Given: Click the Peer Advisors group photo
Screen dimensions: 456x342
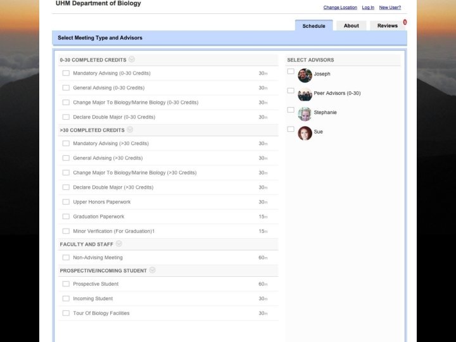Looking at the screenshot, I should click(305, 95).
